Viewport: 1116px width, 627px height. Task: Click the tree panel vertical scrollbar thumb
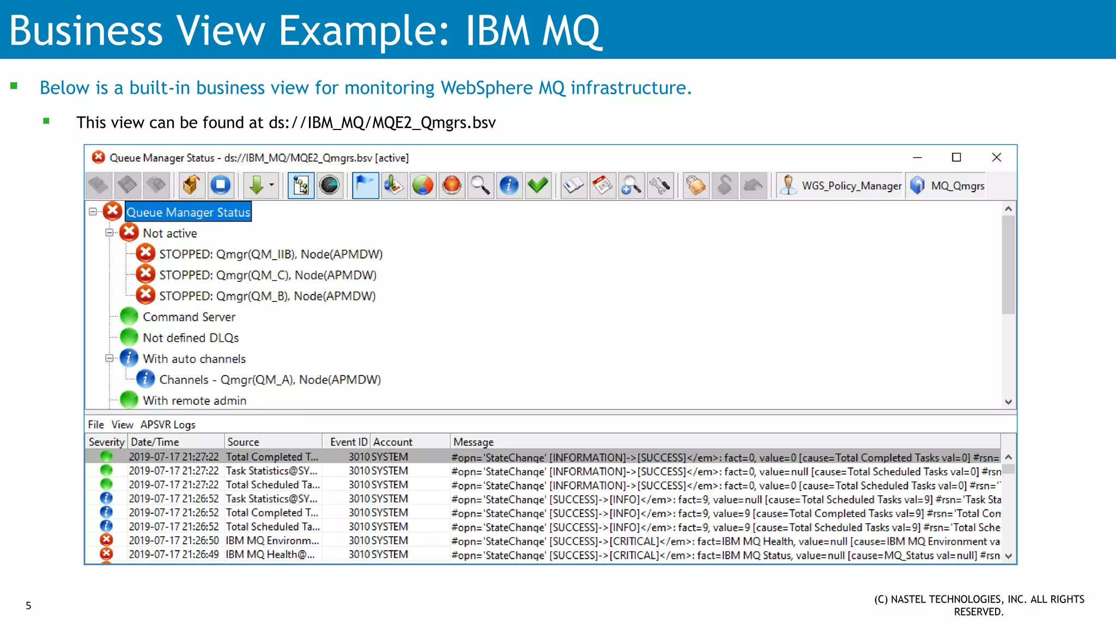point(1008,265)
